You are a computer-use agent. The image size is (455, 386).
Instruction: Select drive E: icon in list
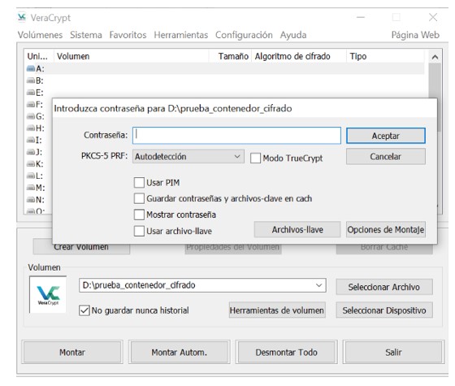(31, 93)
